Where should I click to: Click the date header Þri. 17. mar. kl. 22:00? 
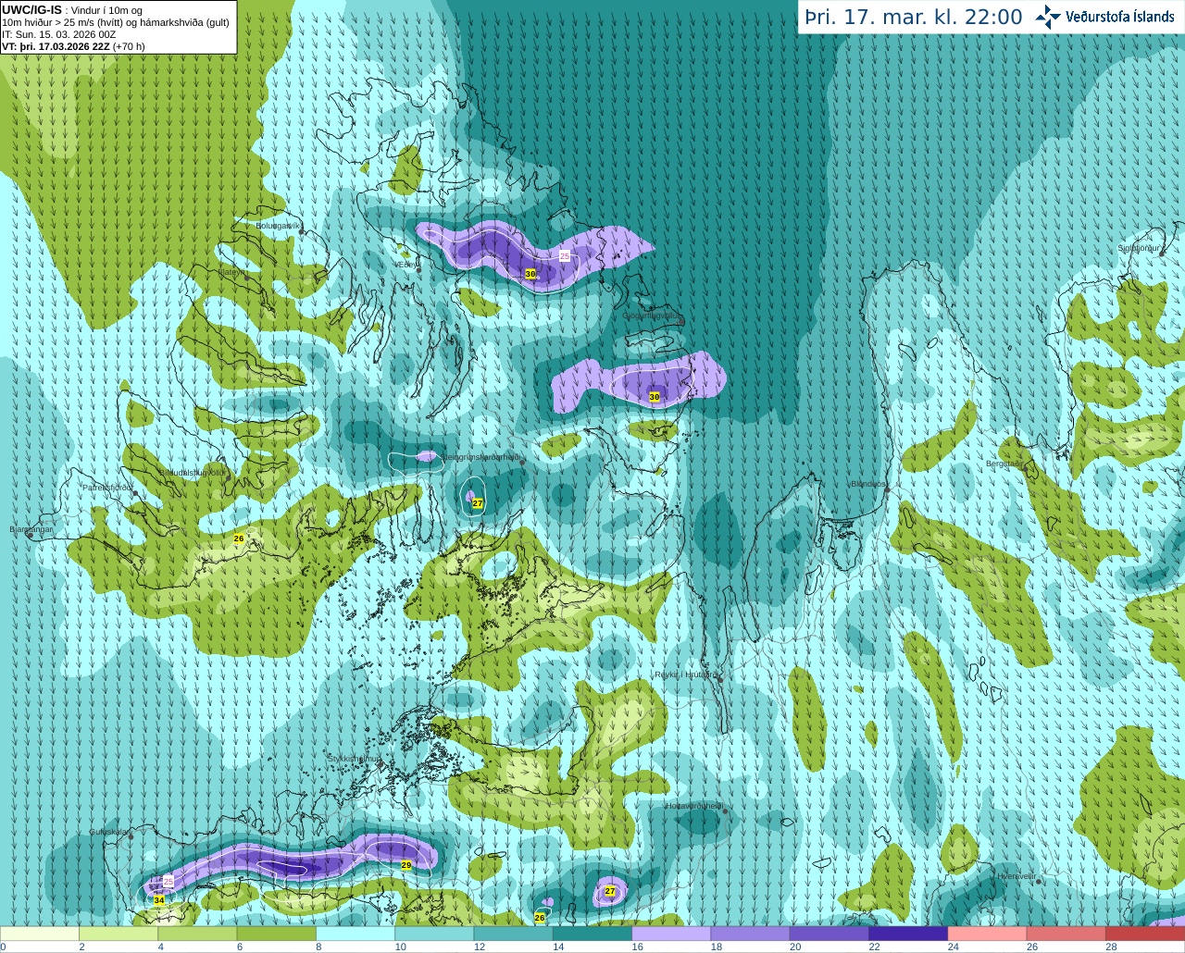point(913,17)
